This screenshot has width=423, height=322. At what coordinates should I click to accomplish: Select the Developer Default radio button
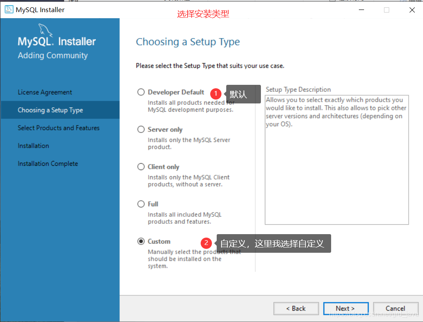[141, 92]
